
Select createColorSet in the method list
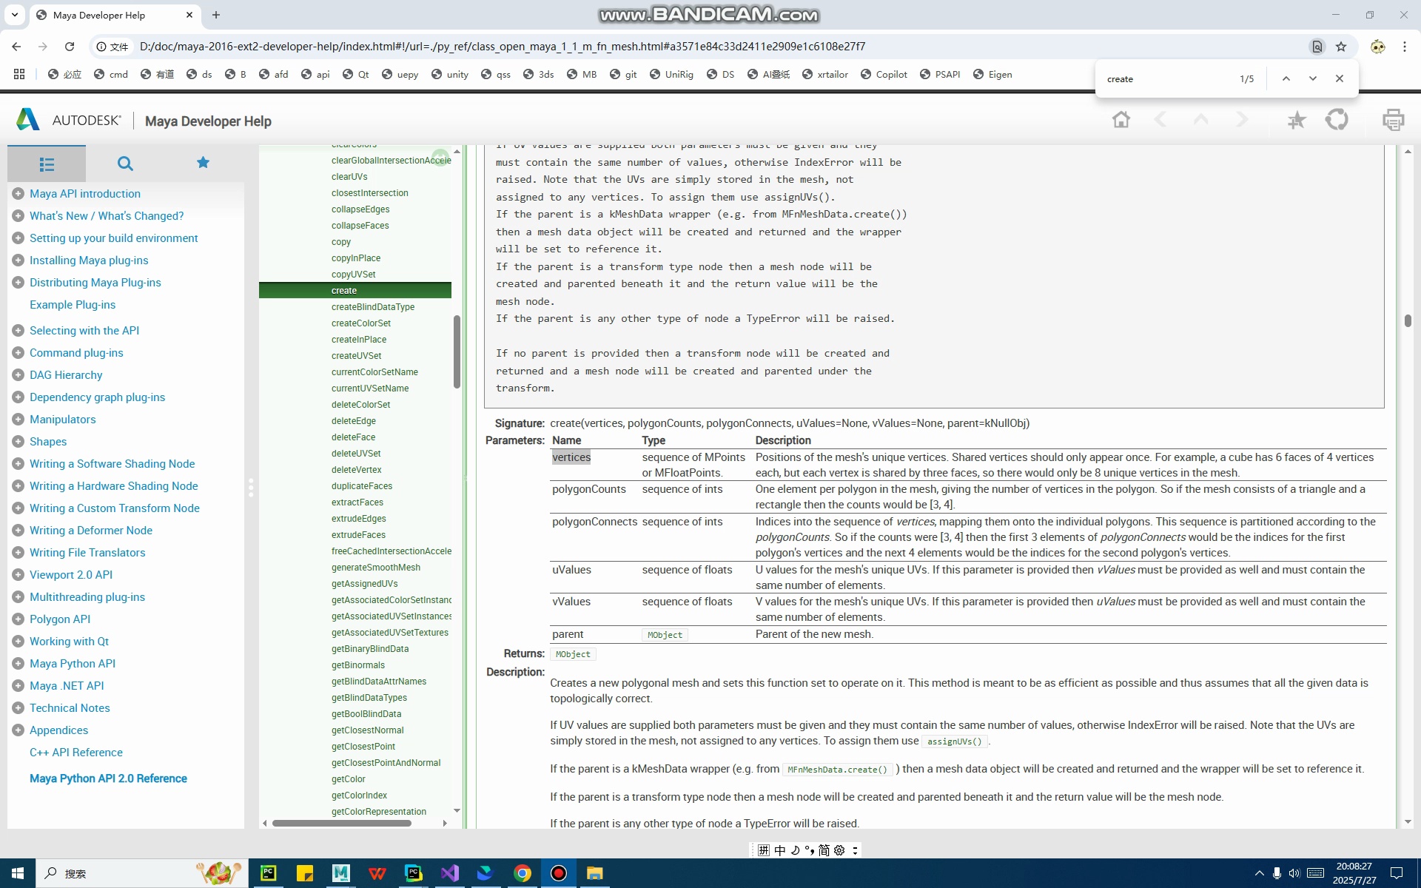361,323
